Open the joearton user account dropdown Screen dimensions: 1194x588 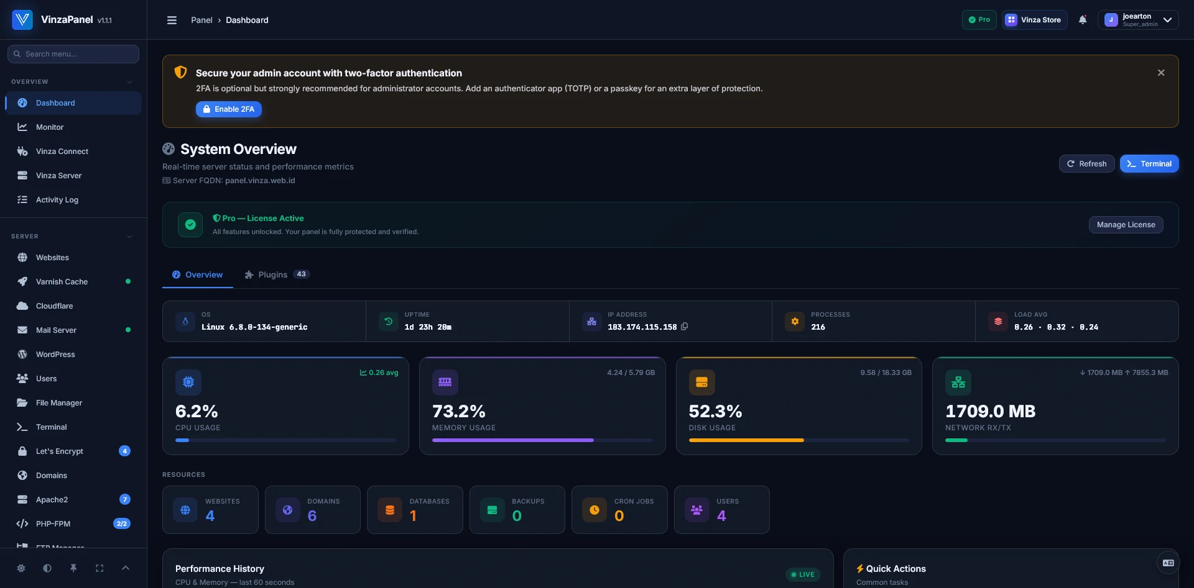point(1138,20)
